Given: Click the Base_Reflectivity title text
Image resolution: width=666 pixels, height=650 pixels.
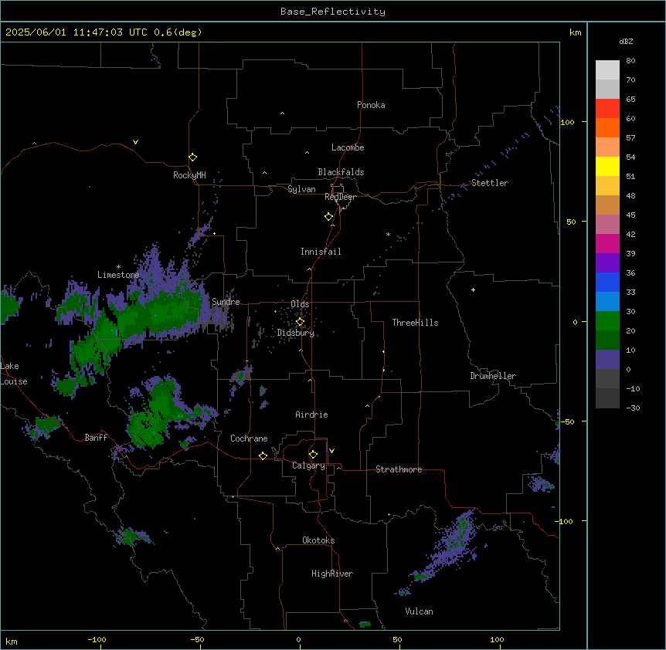Looking at the screenshot, I should point(333,12).
